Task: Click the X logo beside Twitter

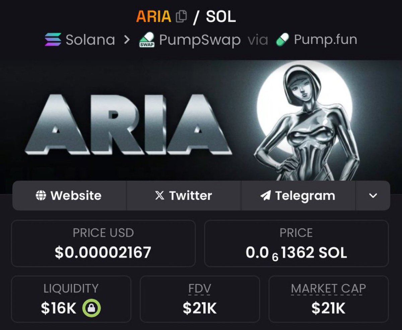Action: 160,196
